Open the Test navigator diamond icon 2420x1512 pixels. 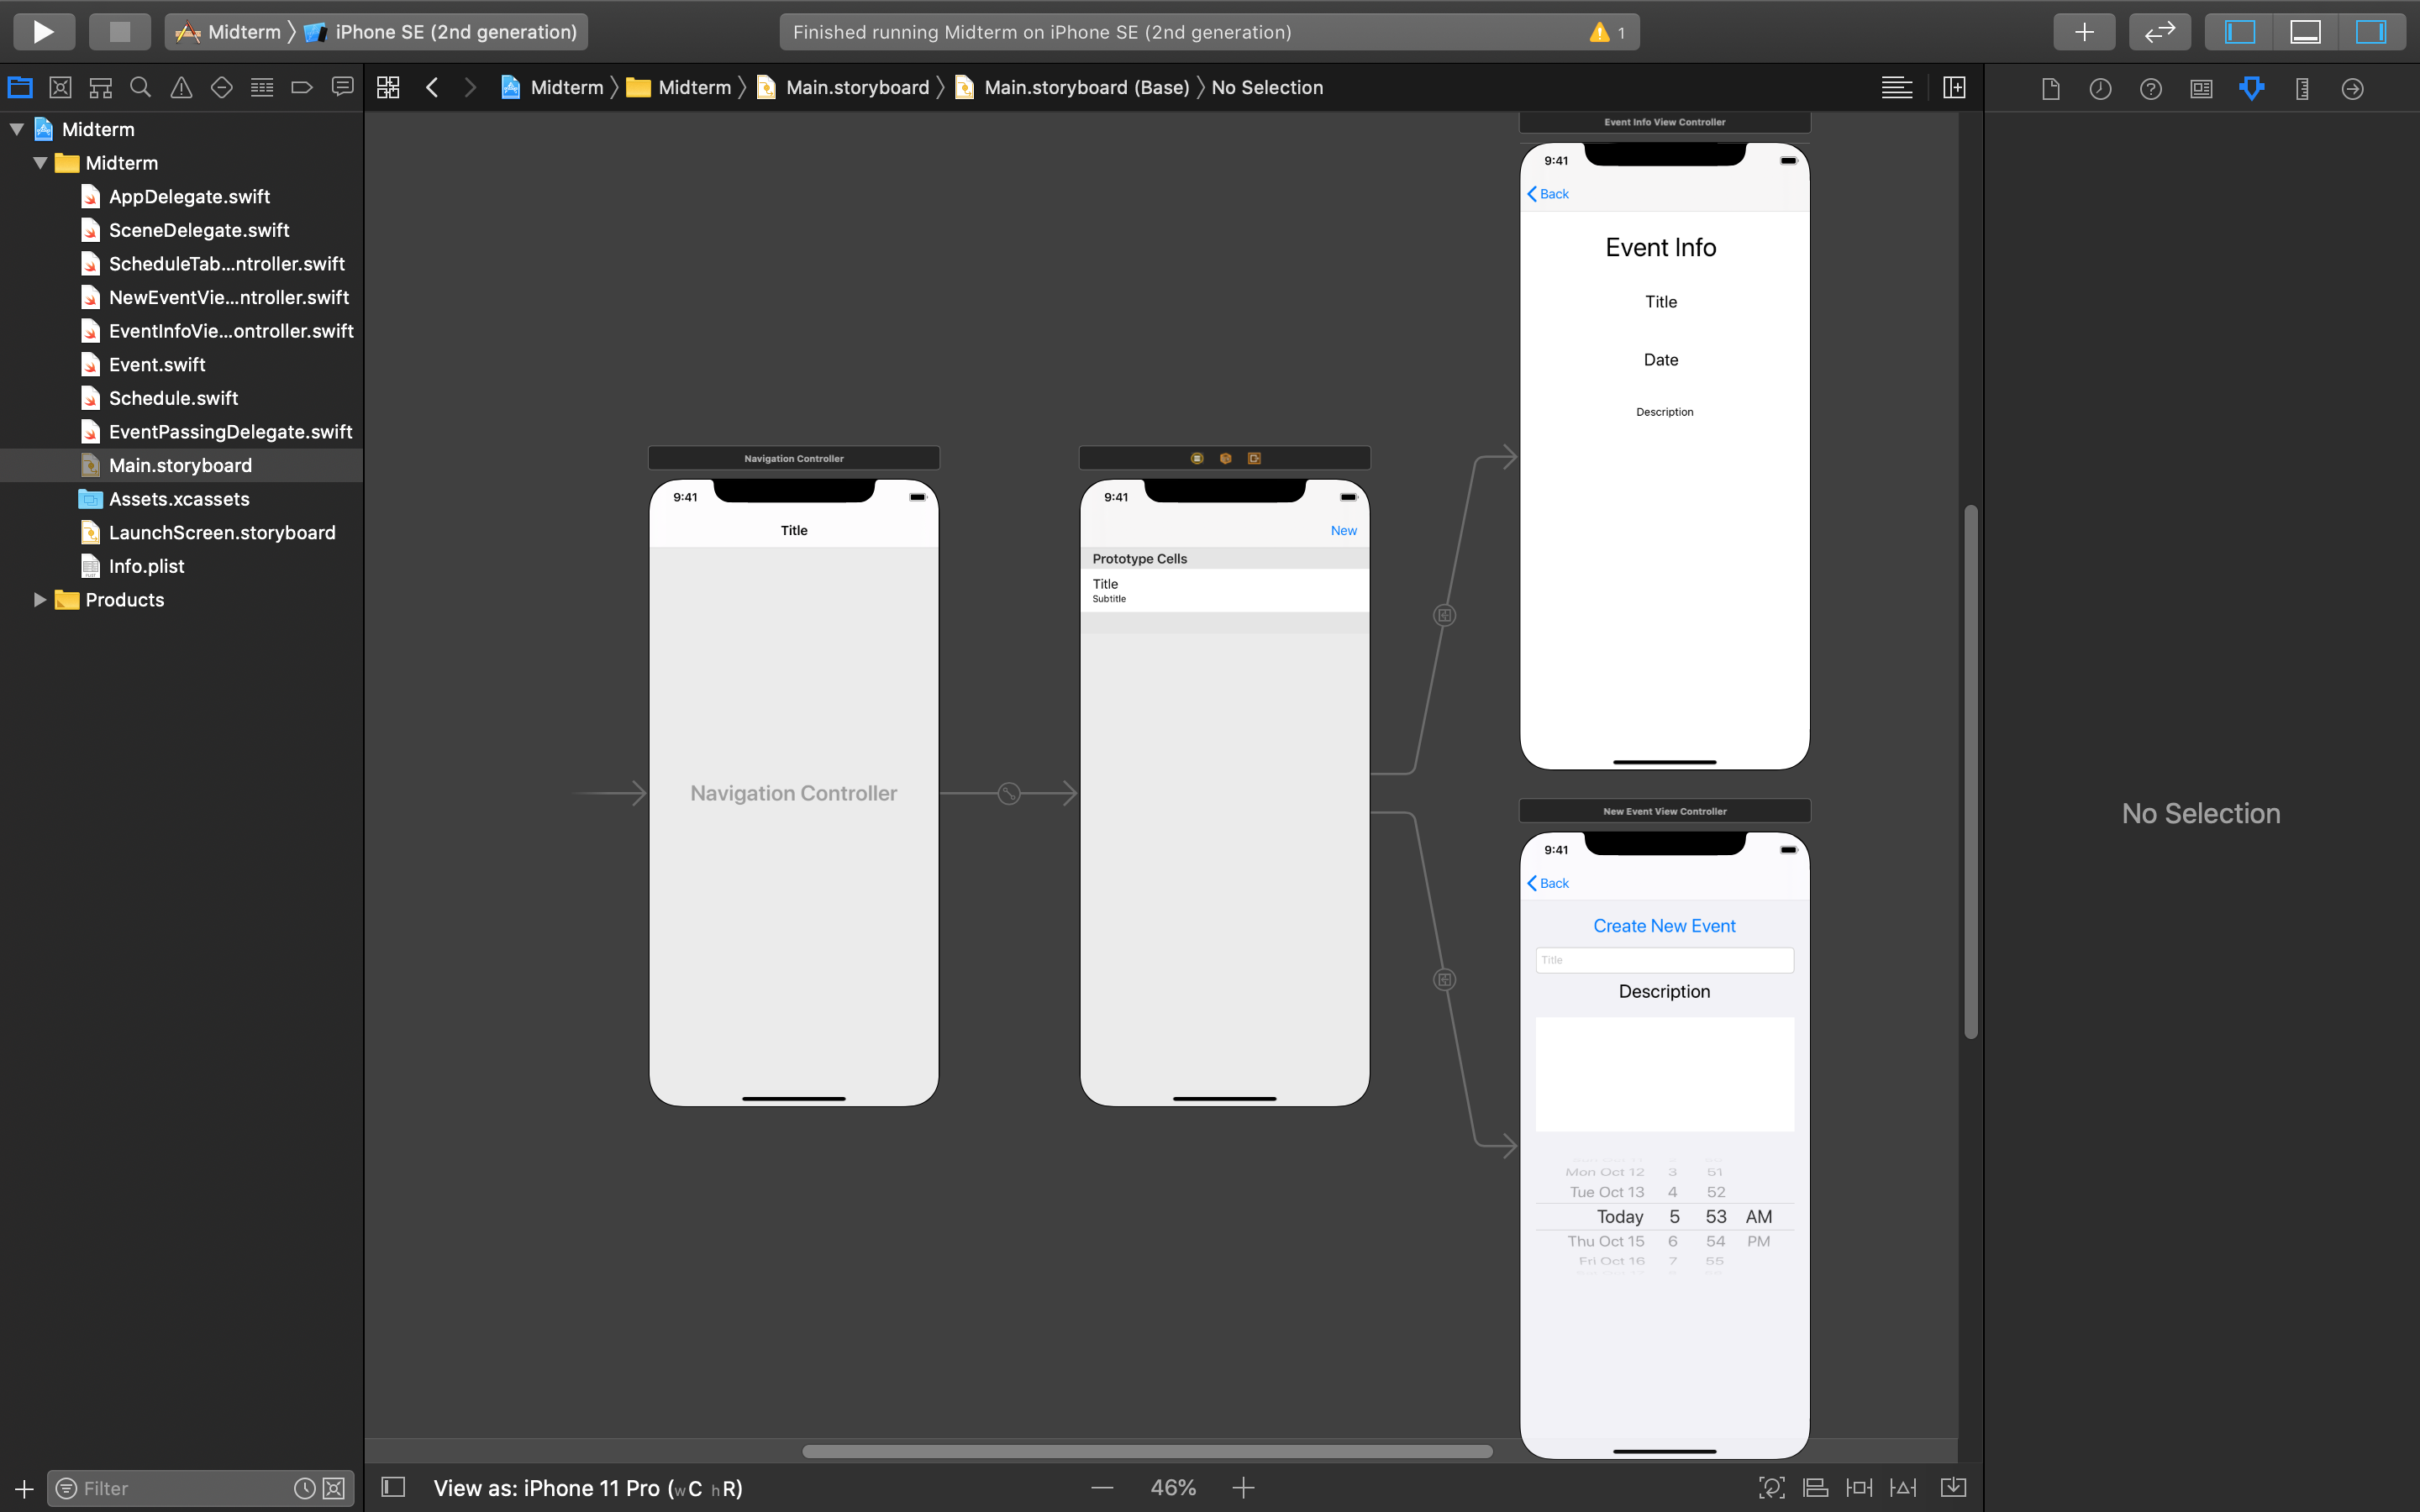pyautogui.click(x=221, y=88)
